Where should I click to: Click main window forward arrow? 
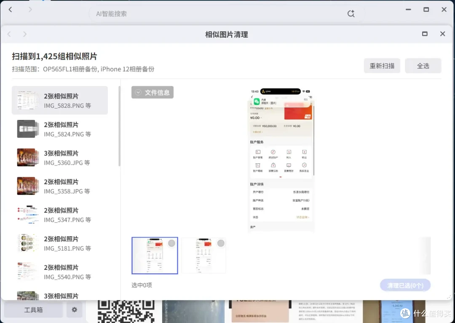tap(30, 10)
